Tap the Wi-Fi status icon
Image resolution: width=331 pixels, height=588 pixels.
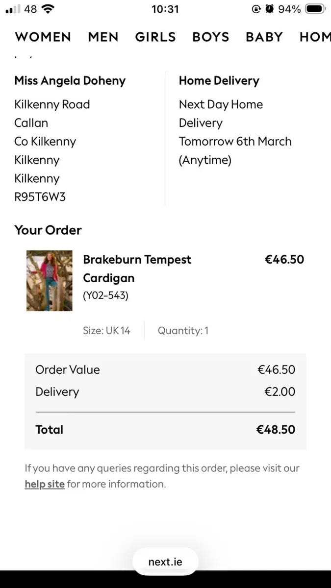48,9
